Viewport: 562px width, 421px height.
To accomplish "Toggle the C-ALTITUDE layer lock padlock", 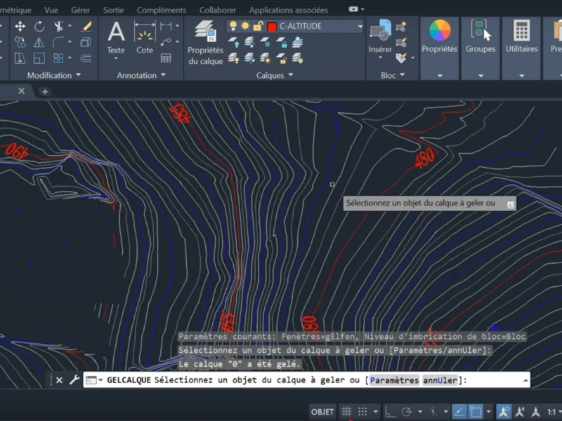I will 258,26.
